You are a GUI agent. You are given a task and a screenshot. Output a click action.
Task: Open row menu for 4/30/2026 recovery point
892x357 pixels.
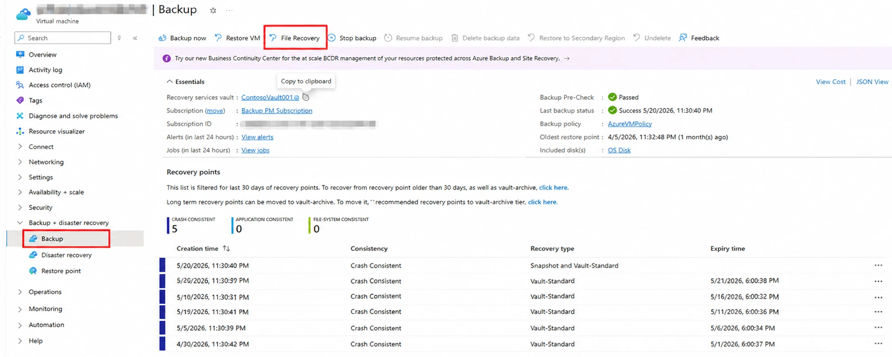878,344
